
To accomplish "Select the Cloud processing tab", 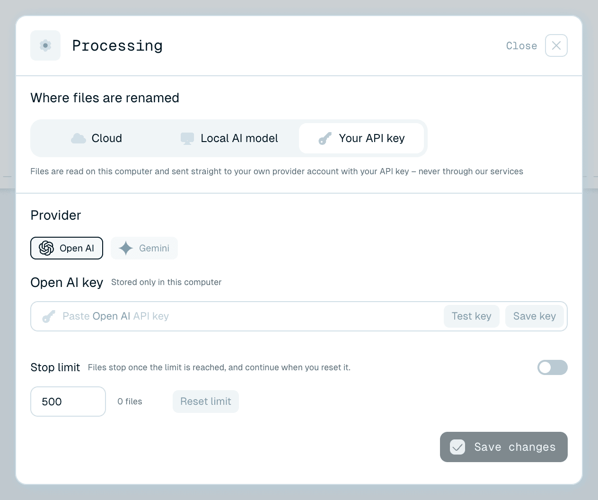I will [x=97, y=138].
